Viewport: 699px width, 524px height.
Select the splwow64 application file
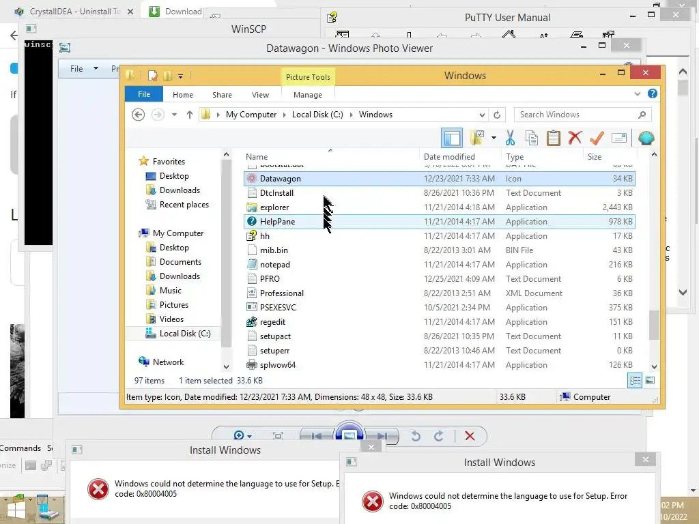(x=439, y=365)
